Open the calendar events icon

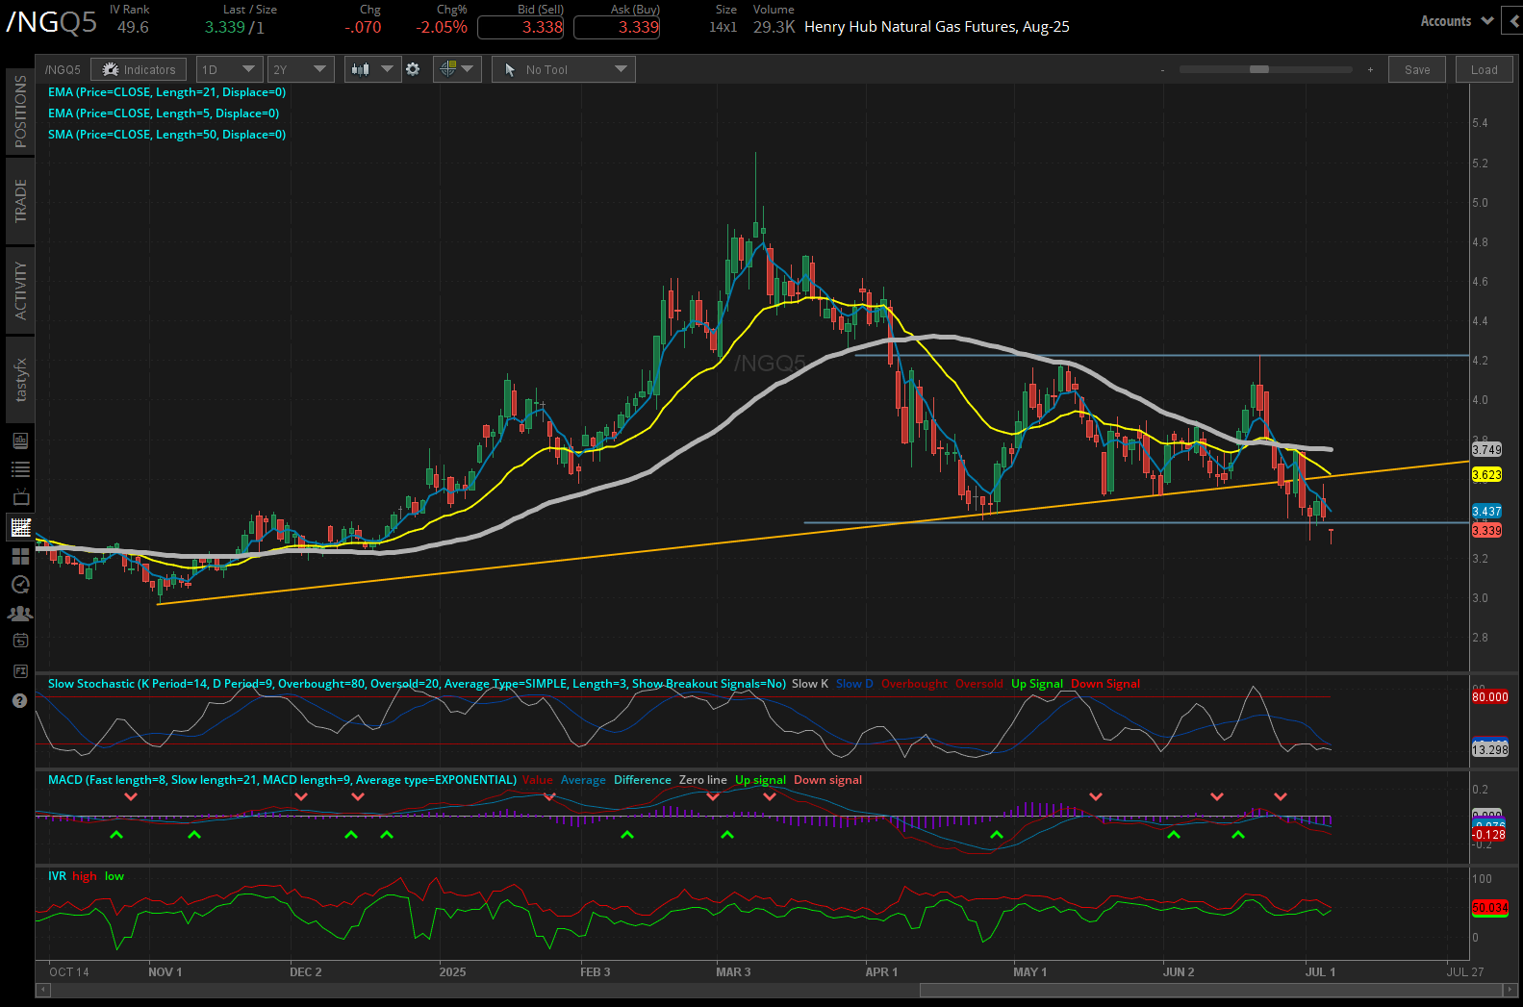click(20, 641)
